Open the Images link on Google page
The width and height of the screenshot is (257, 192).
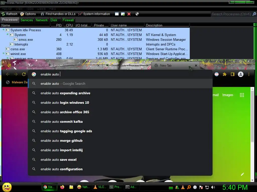(228, 95)
